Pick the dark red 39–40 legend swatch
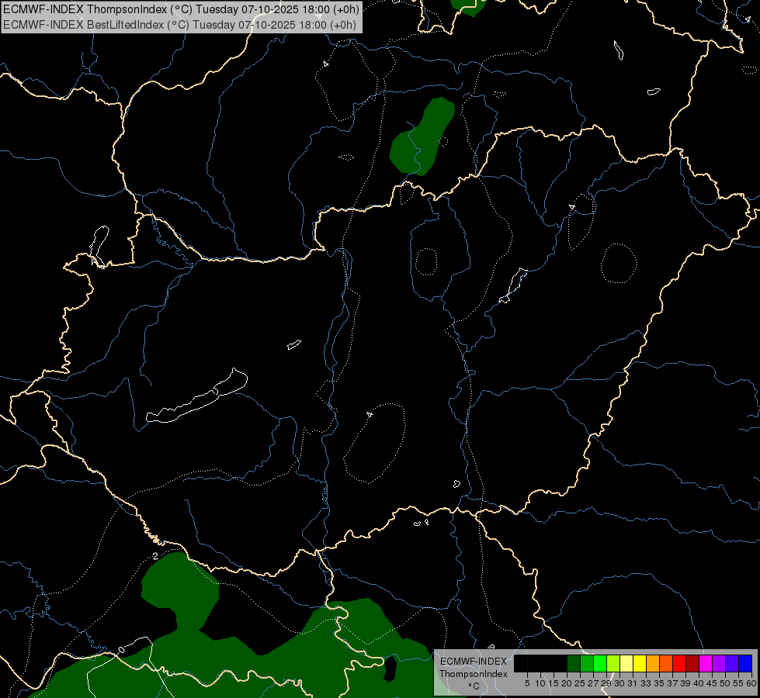760x698 pixels. [x=692, y=663]
